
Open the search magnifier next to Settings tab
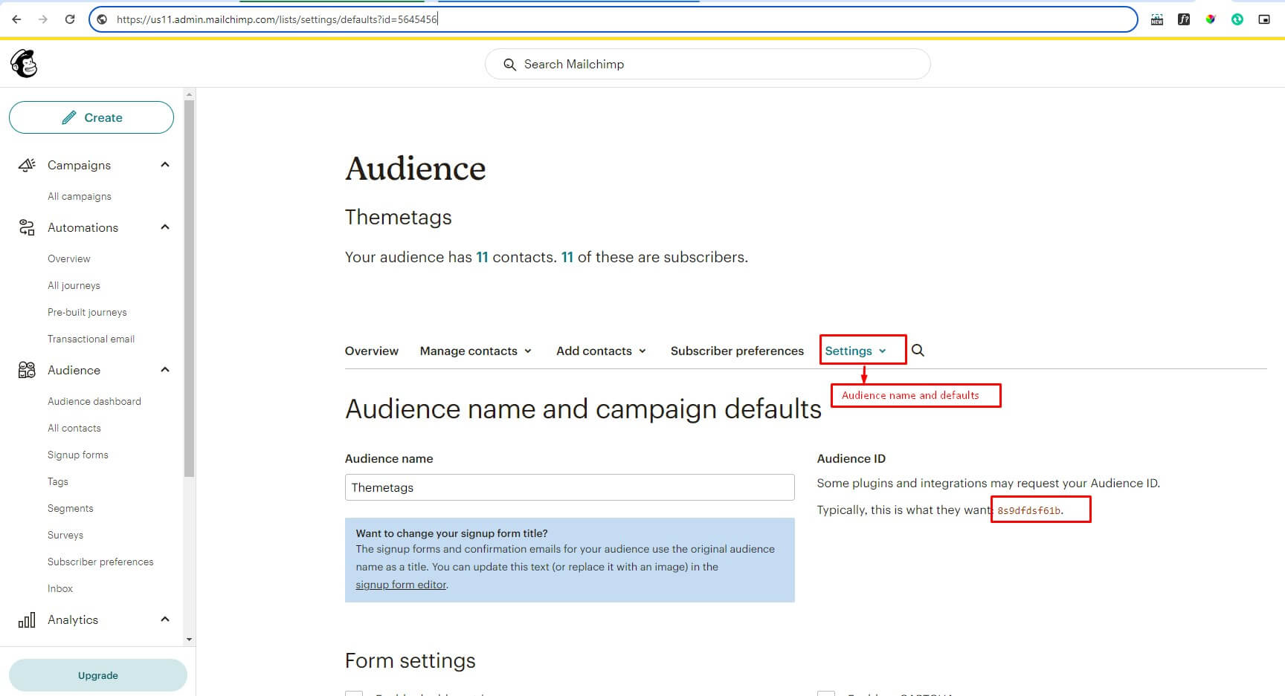pos(918,350)
